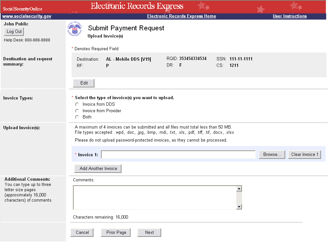Open the User Instructions link
This screenshot has width=334, height=244.
click(289, 16)
